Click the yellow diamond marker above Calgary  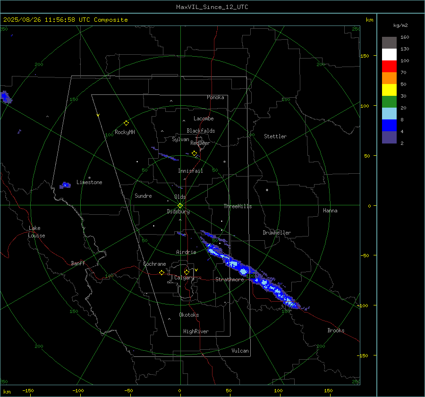click(187, 272)
